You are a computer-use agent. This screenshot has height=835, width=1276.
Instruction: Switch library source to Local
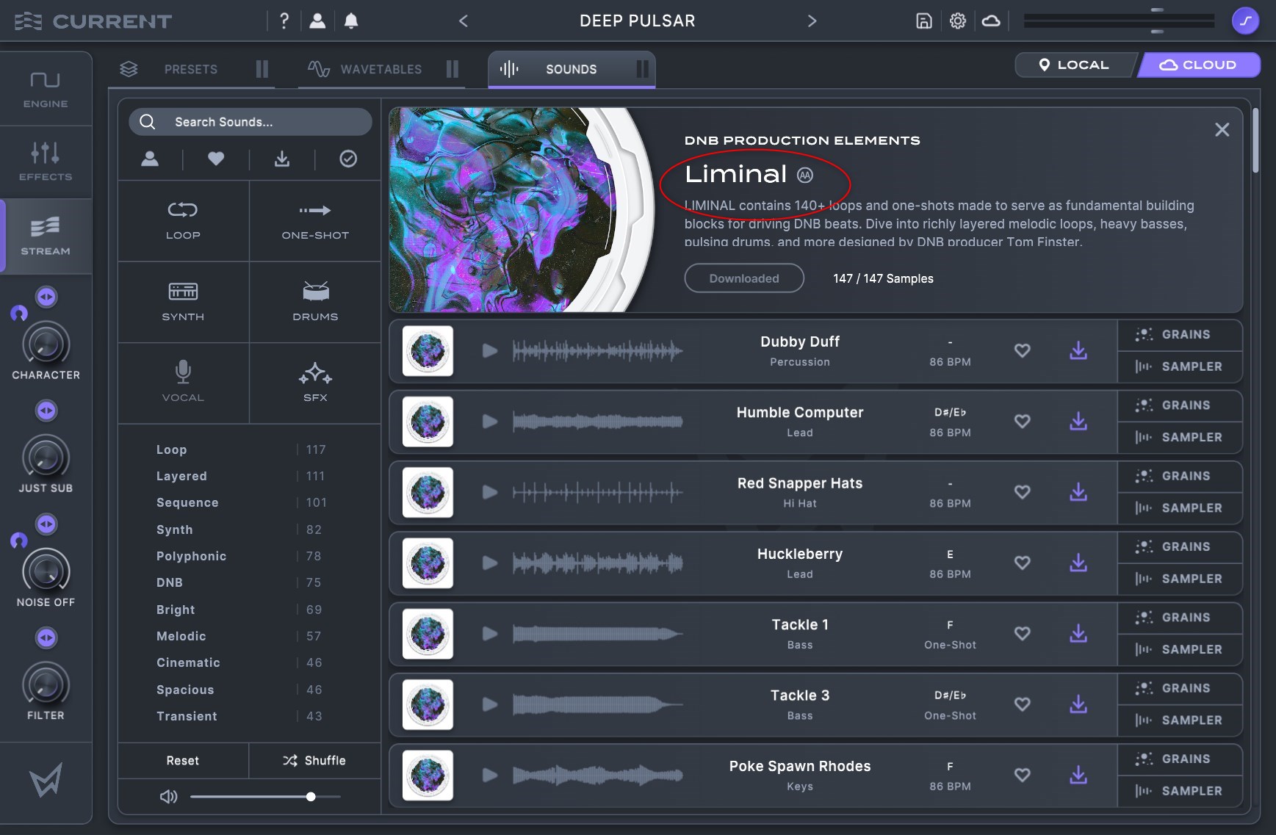coord(1074,65)
